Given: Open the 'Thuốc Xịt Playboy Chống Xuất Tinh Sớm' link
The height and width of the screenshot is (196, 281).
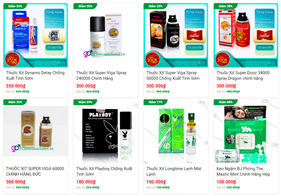Looking at the screenshot, I should click(x=104, y=171).
